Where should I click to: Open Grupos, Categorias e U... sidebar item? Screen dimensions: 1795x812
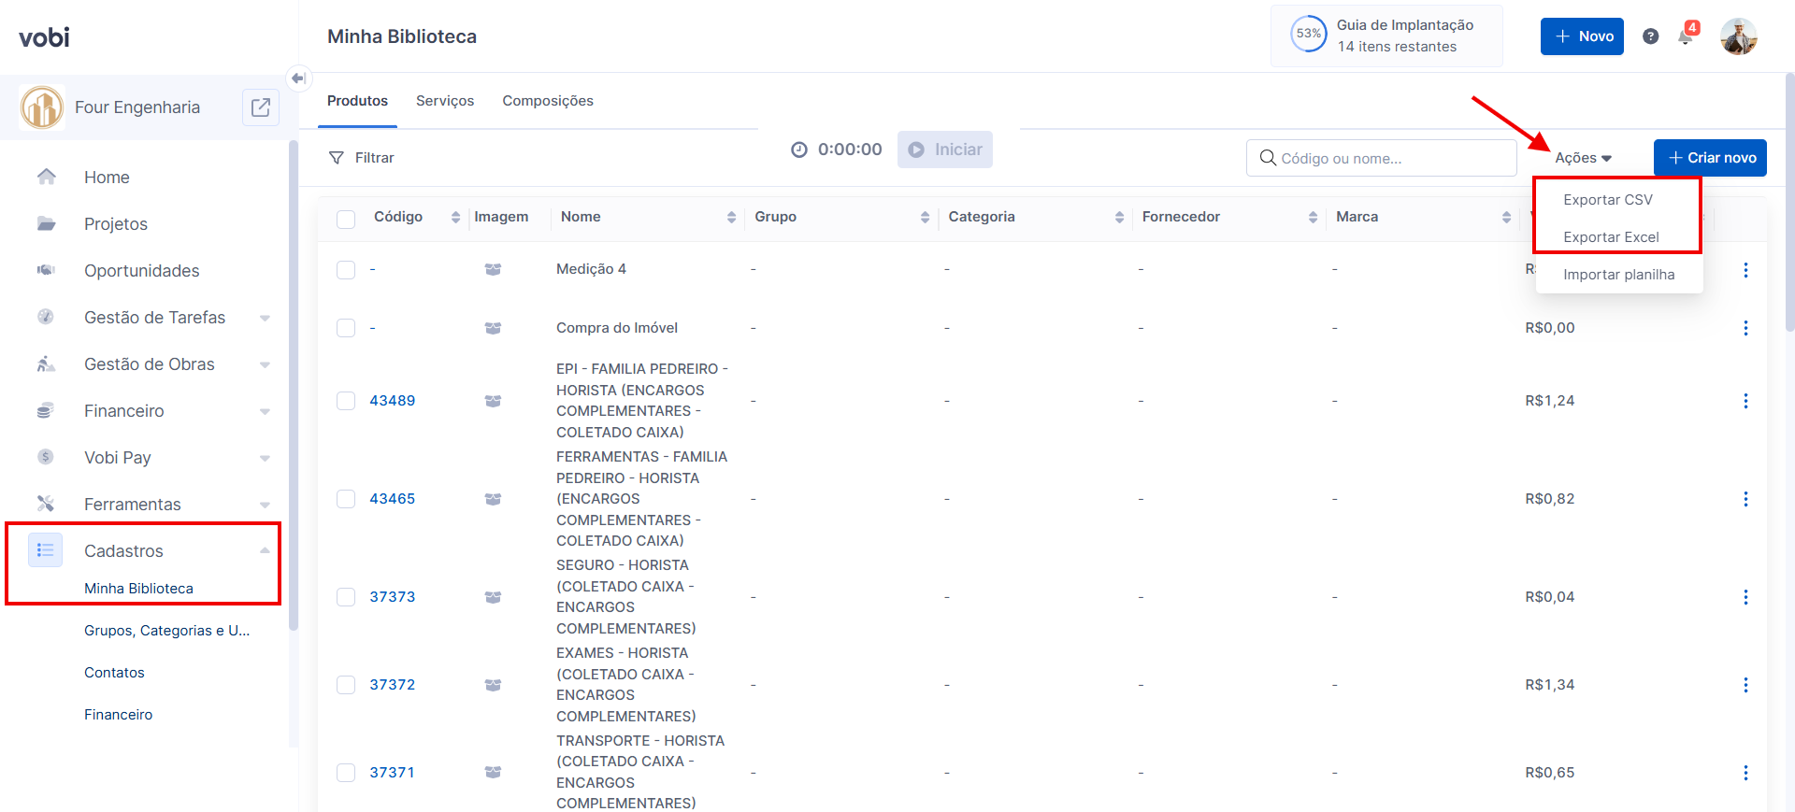pyautogui.click(x=167, y=631)
